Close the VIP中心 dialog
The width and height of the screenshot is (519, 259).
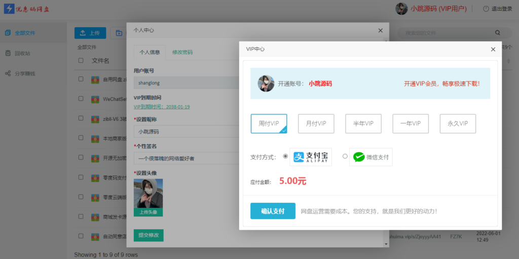point(493,49)
